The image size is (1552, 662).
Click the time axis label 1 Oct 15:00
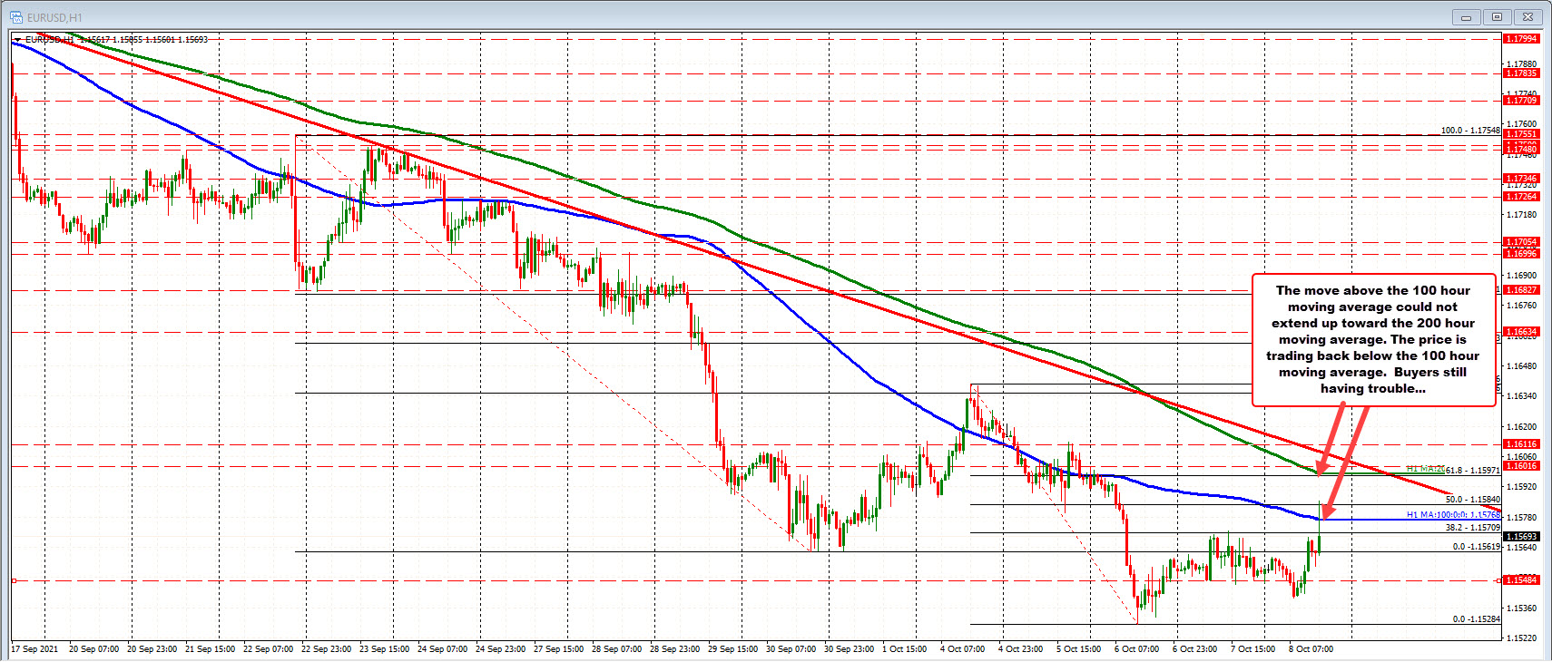[x=904, y=649]
